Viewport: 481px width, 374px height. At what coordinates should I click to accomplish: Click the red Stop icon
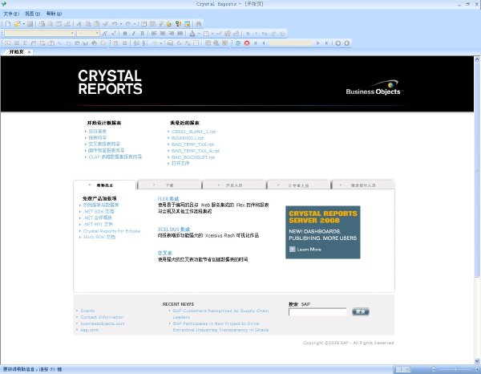coord(247,43)
